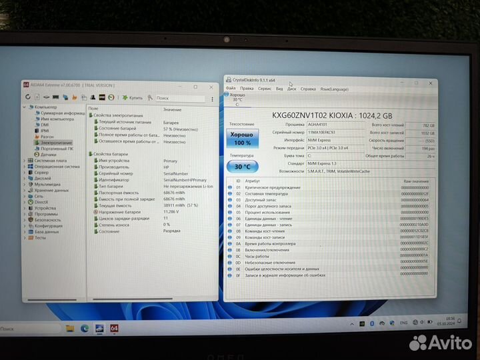The width and height of the screenshot is (480, 360).
Task: Click the 30 °C temperature button
Action: point(243,167)
